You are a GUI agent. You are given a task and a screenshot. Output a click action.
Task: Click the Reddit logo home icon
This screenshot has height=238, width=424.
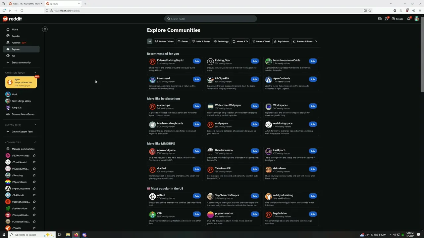click(12, 19)
